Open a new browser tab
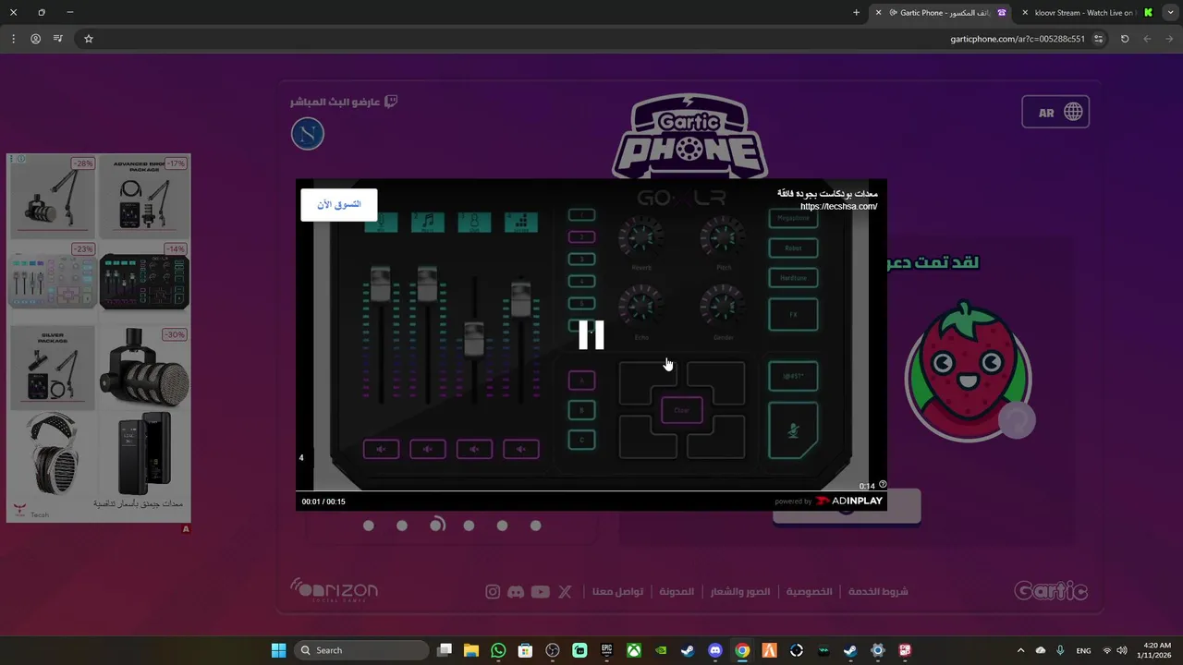Screen dimensions: 1183x665 [x=856, y=13]
